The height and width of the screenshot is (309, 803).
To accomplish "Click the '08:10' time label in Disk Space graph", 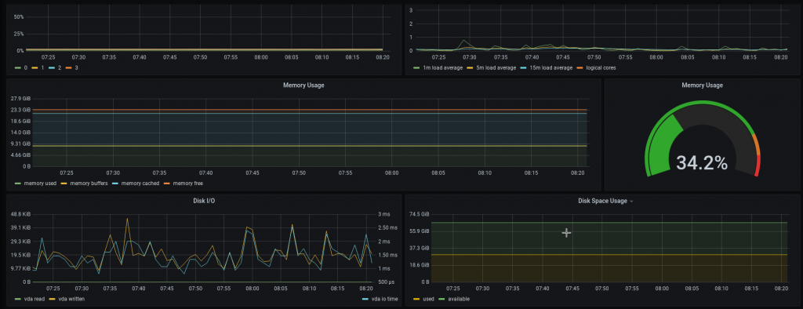I will [721, 289].
